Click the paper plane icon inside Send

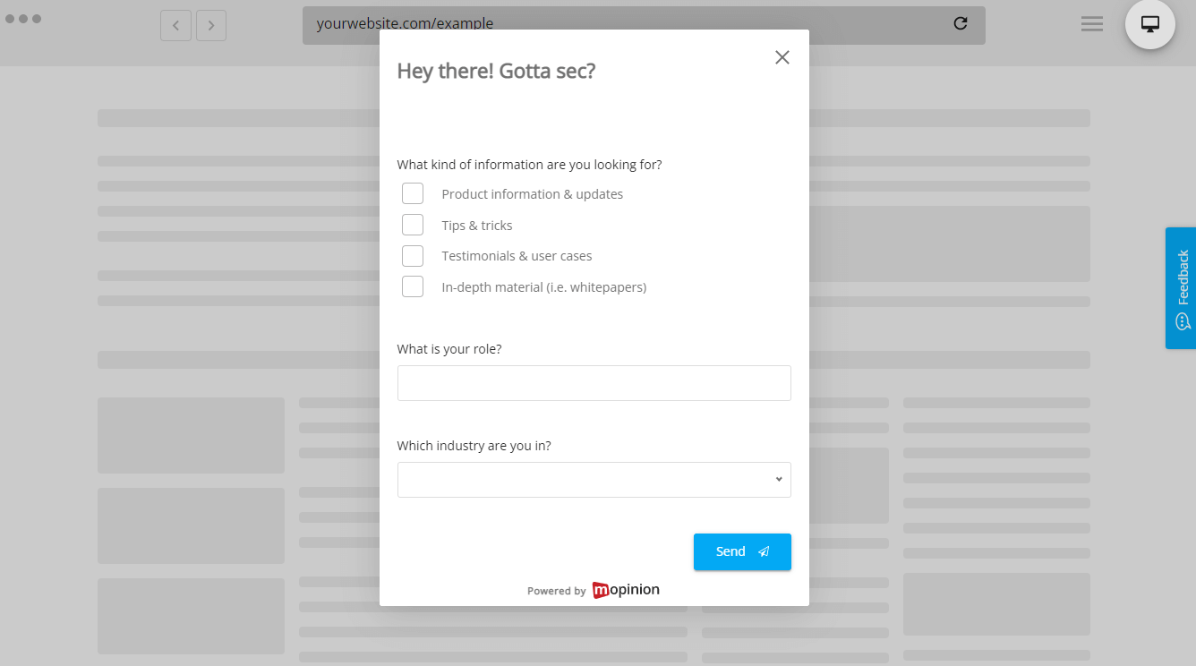coord(763,551)
